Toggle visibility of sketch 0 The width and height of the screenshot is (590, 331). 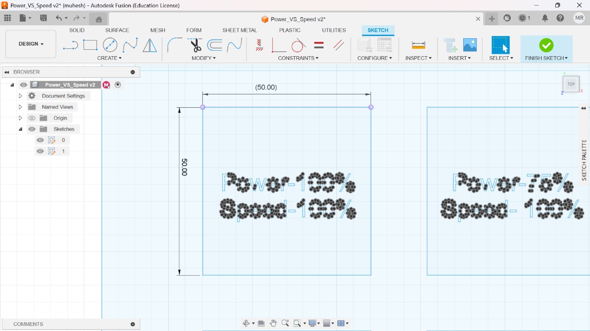click(40, 140)
